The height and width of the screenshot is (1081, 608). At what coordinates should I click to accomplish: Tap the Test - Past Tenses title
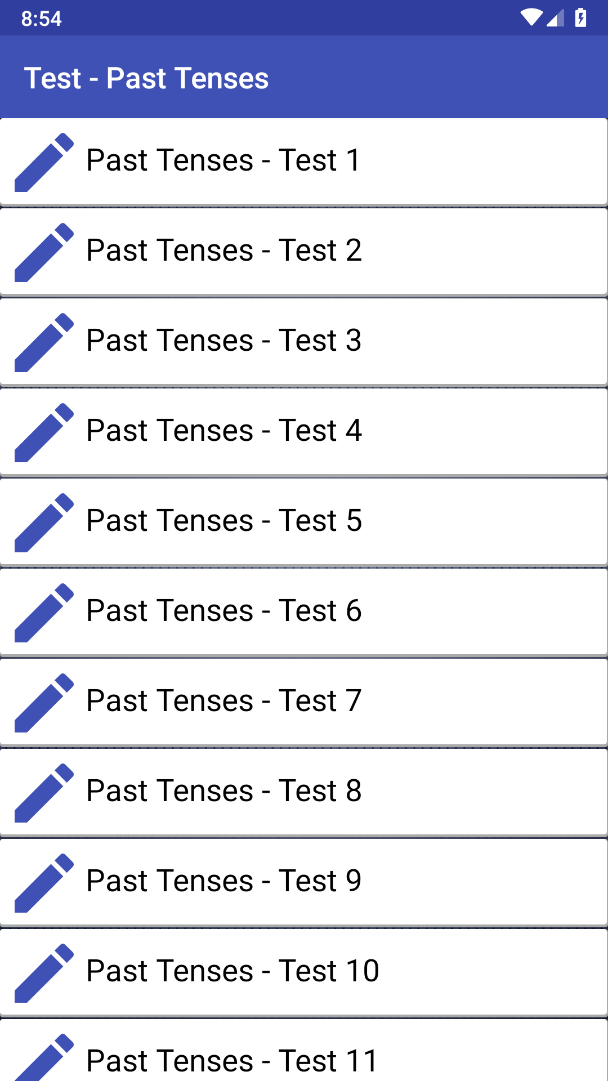[146, 78]
